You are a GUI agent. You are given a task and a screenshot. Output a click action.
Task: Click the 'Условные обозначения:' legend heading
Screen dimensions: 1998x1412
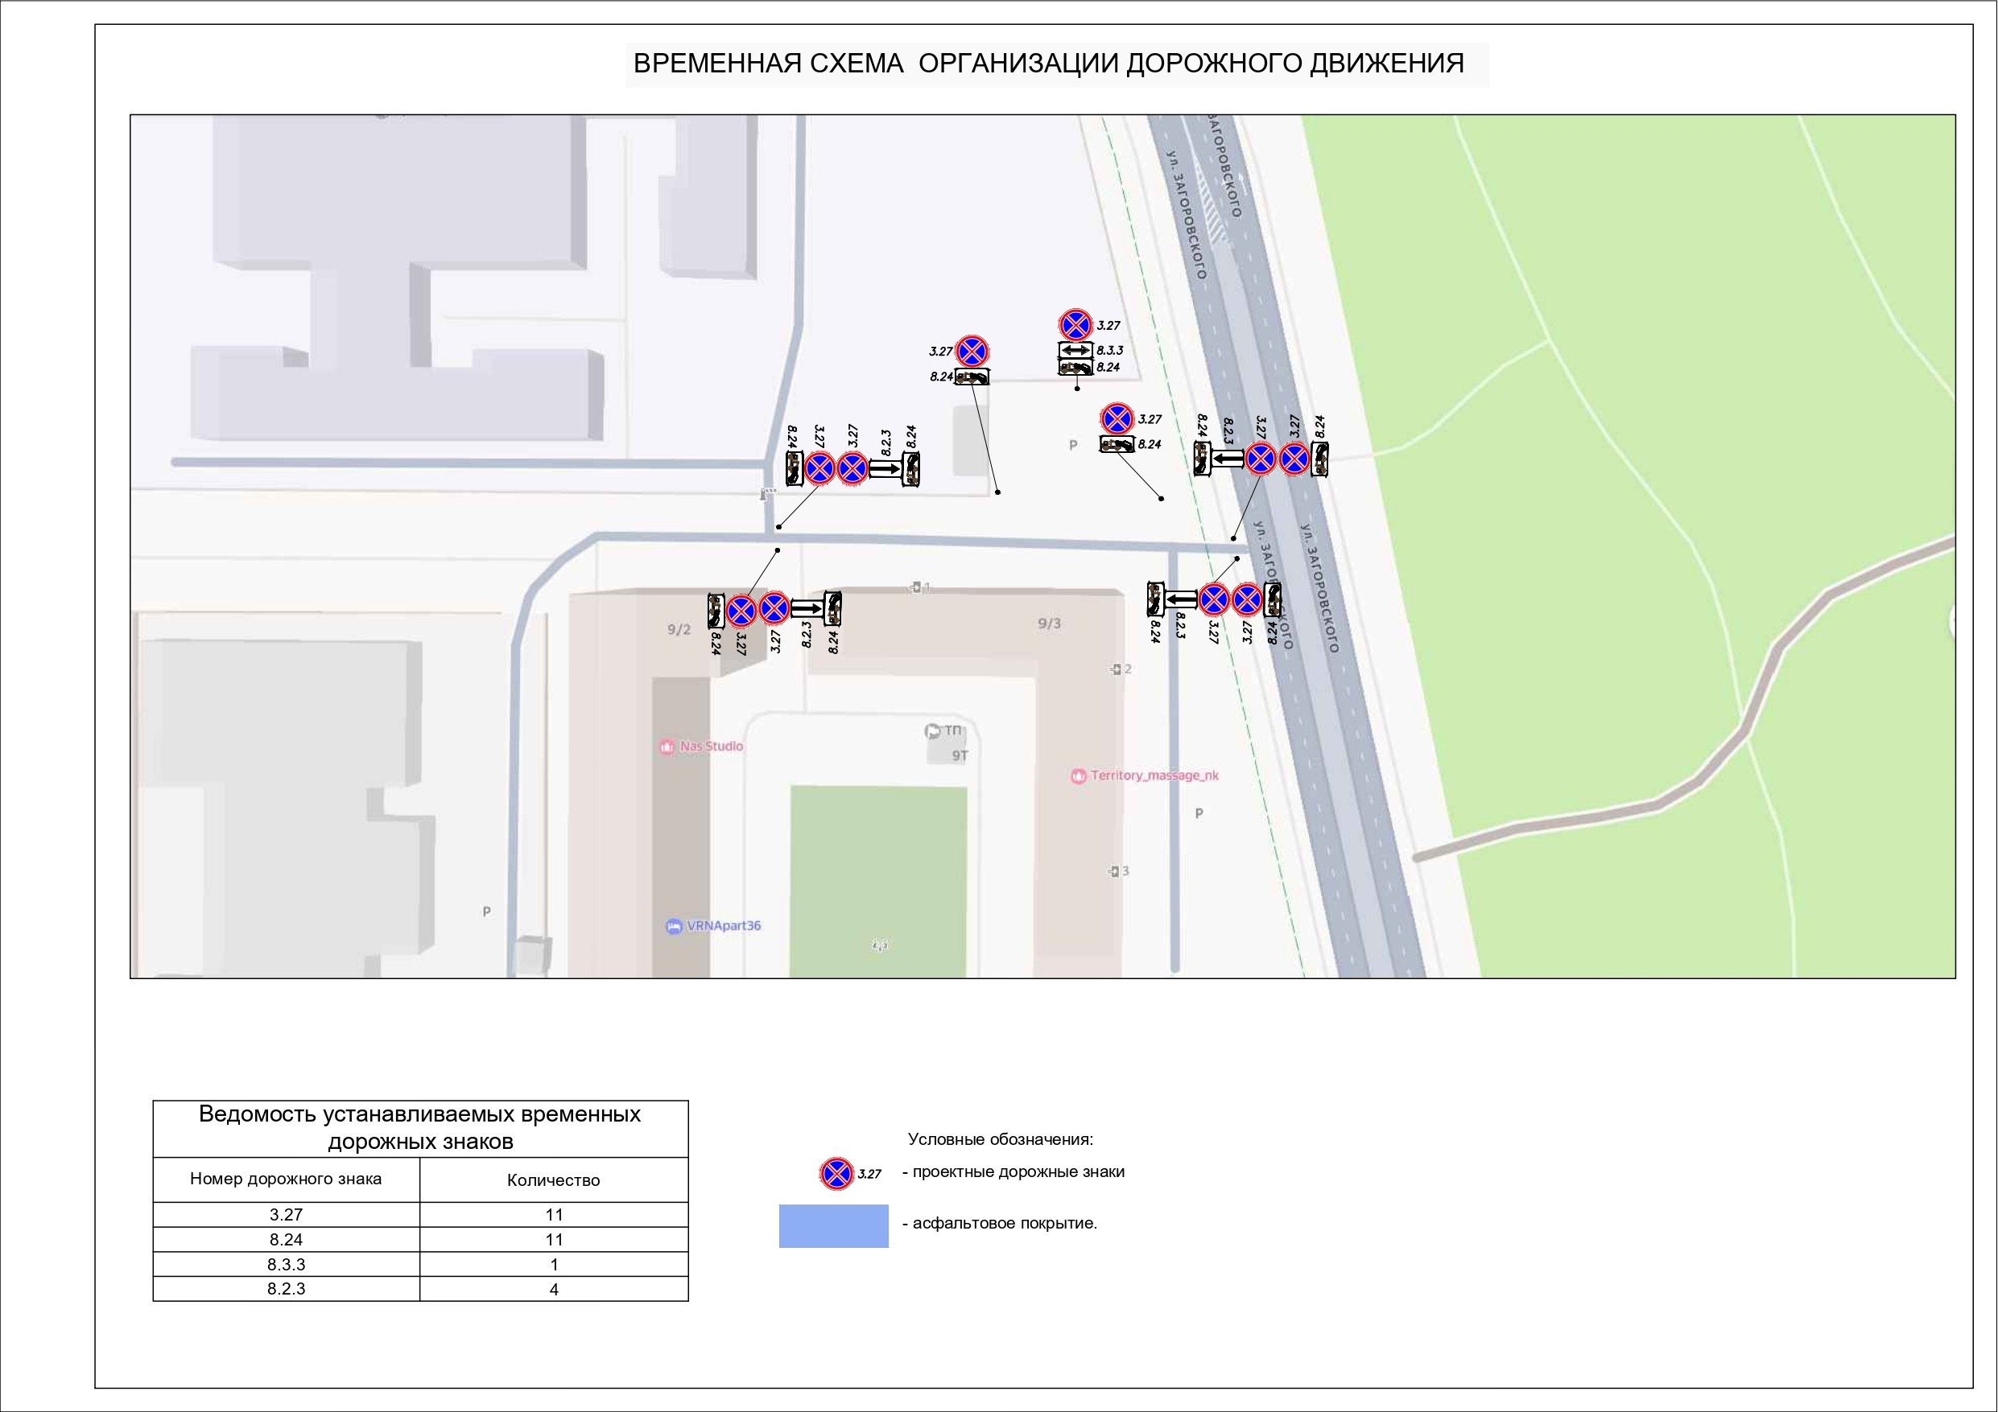coord(1000,1140)
